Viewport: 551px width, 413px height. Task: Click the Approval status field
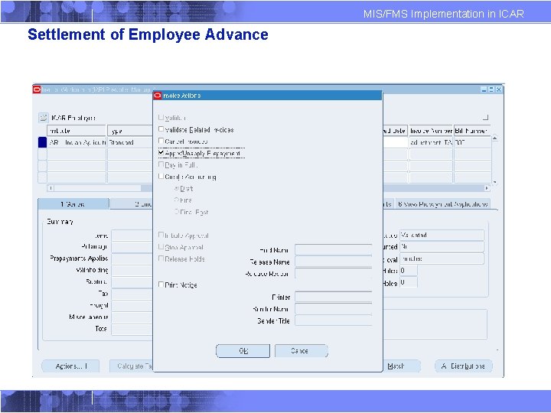point(442,259)
